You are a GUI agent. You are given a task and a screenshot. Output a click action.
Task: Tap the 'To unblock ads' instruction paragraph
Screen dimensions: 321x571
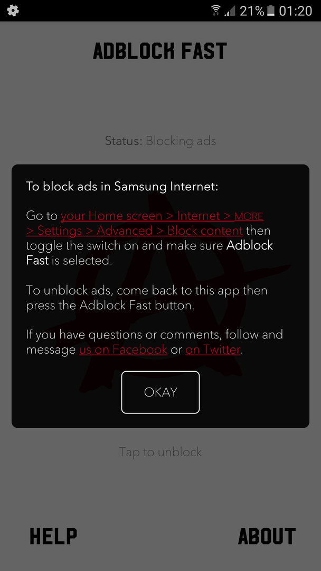tap(147, 298)
